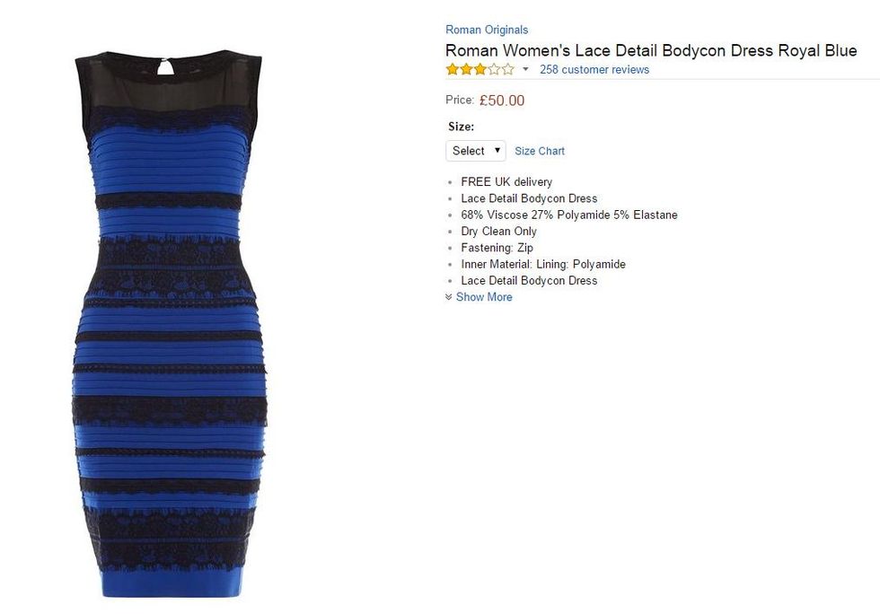Viewport: 880px width, 614px height.
Task: Click the Dry Clean Only bullet
Action: [498, 232]
